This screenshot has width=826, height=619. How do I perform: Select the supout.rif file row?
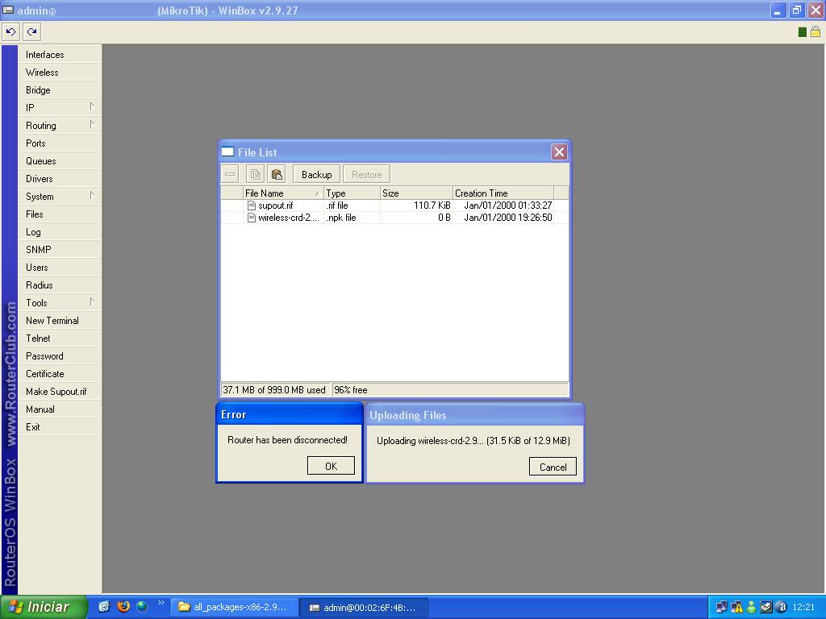[x=394, y=206]
